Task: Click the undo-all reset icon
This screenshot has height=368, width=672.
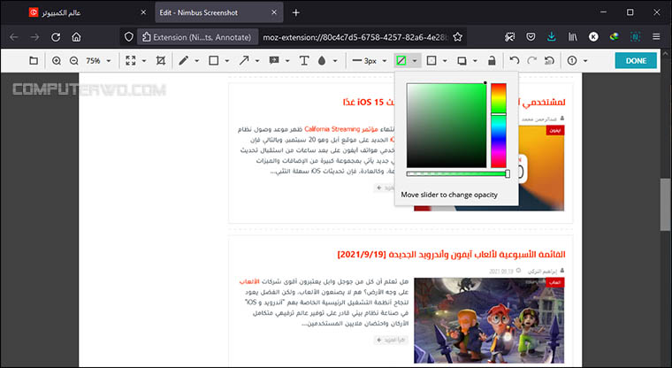Action: (549, 61)
